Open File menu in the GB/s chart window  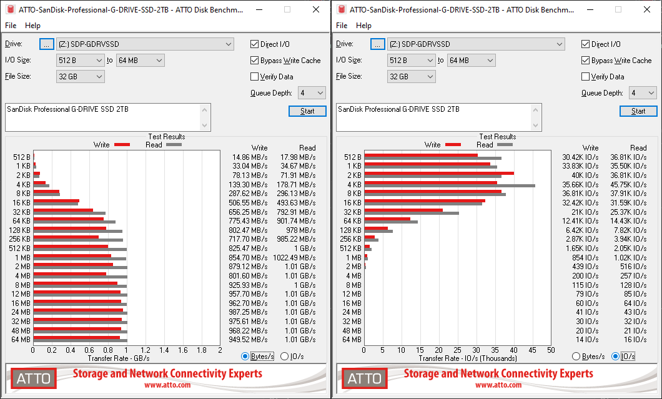coord(11,26)
